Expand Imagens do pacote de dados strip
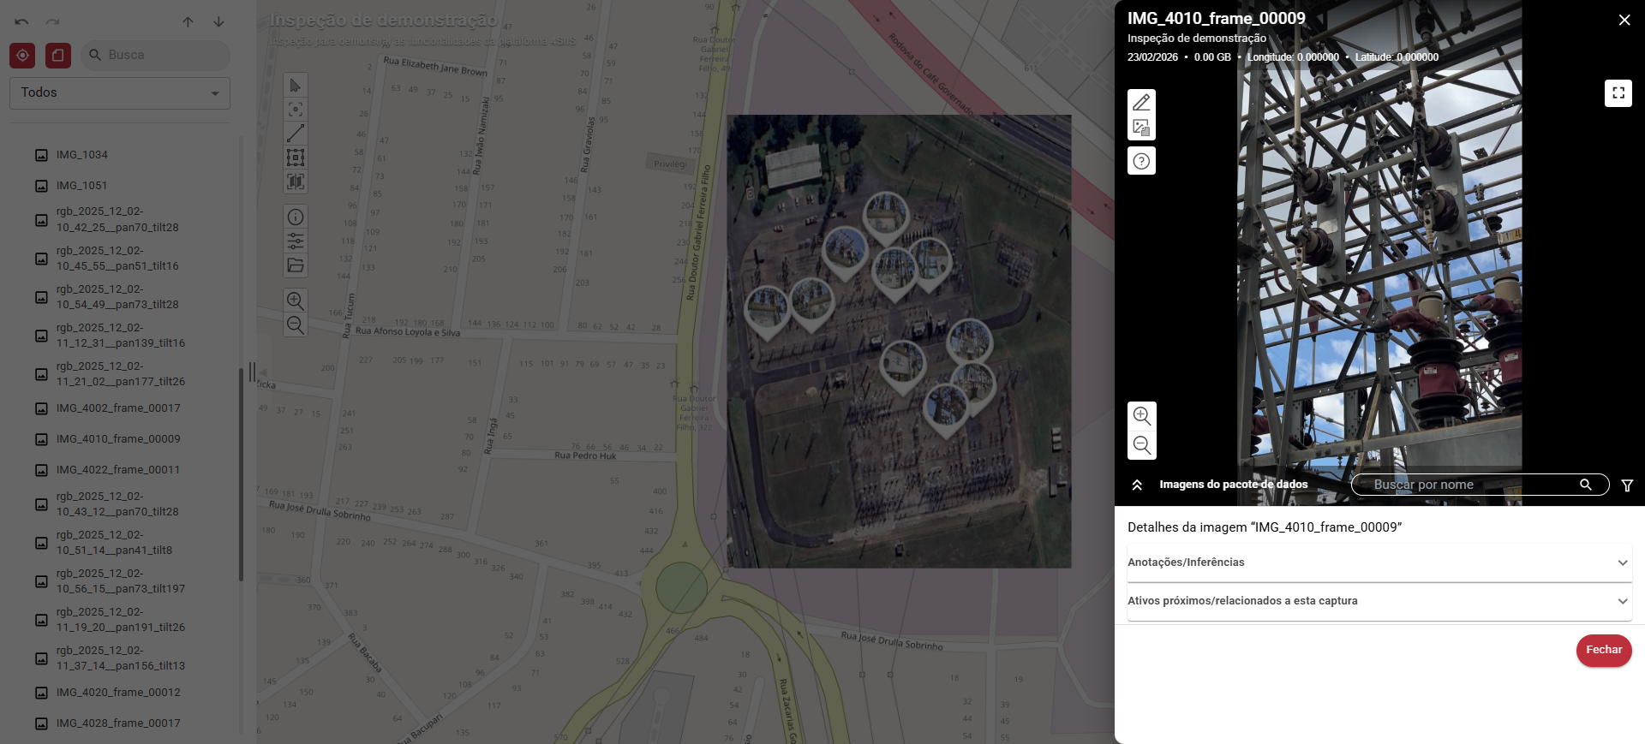 coord(1137,485)
